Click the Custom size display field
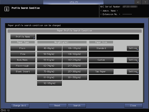Screen dimensions: 149x112 114,66
